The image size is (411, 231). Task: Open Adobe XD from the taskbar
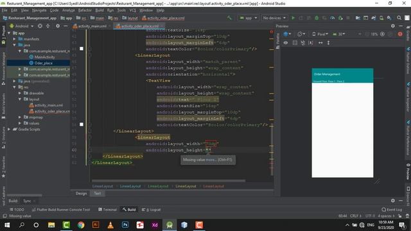(x=155, y=225)
